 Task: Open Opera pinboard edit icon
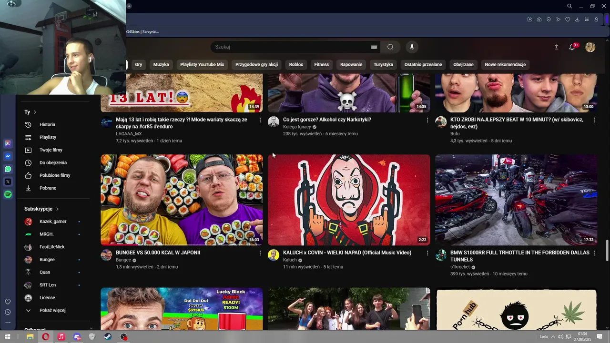(529, 20)
